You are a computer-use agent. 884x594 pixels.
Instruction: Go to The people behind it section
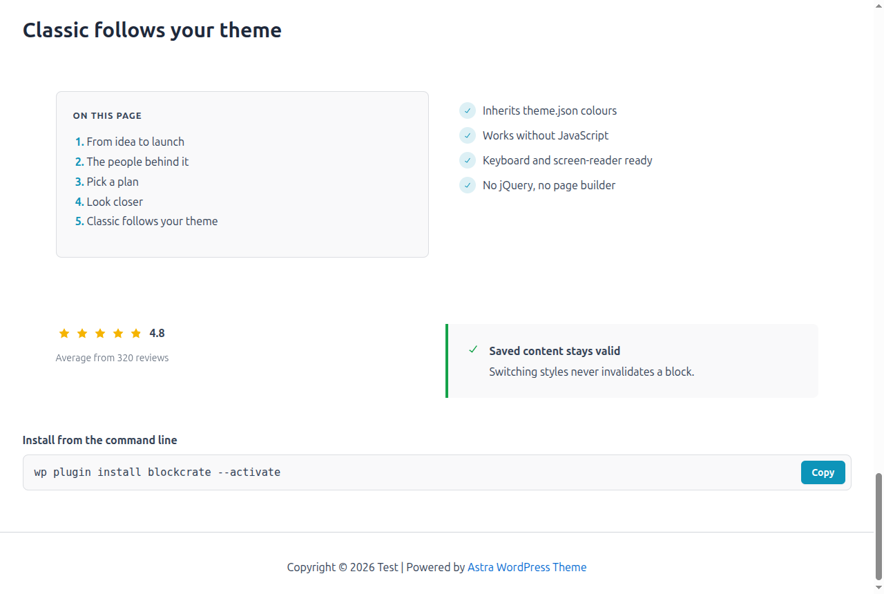point(137,162)
